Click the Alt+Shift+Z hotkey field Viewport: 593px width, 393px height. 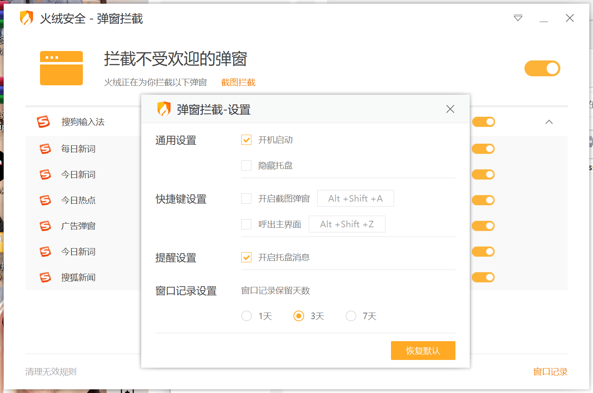click(347, 224)
